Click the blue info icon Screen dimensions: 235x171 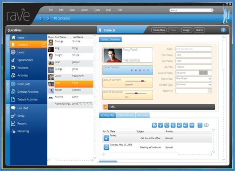click(223, 30)
